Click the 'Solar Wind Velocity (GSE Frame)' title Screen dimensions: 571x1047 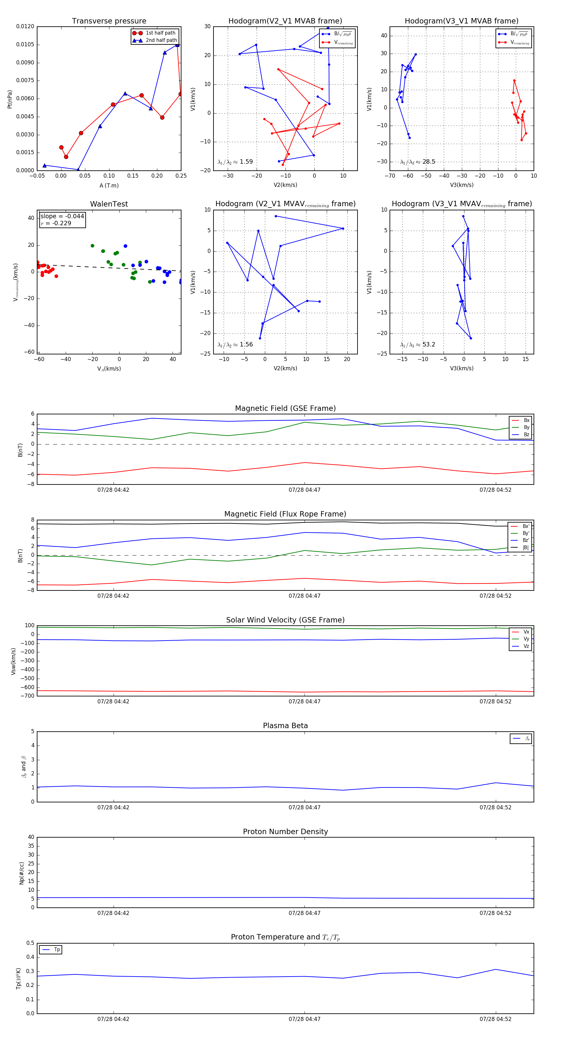pyautogui.click(x=285, y=620)
